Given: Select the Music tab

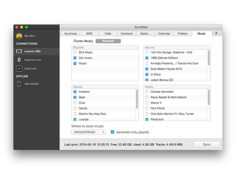Looking at the screenshot, I should point(202,34).
